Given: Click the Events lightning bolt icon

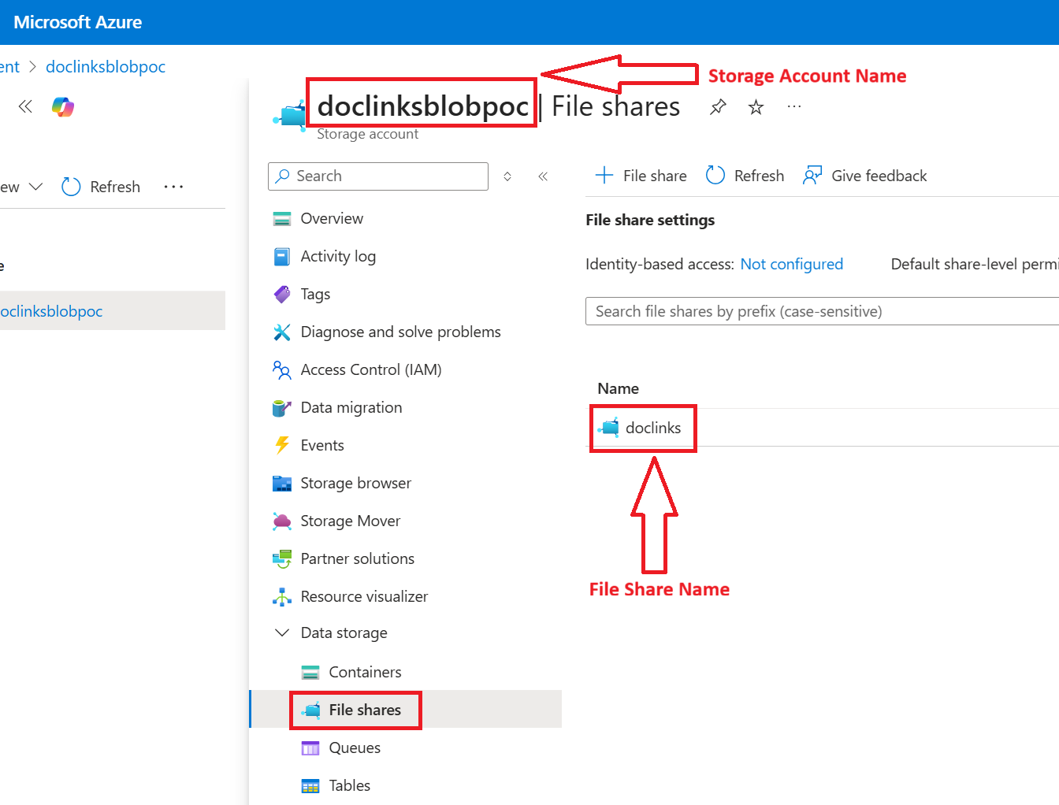Looking at the screenshot, I should (x=282, y=445).
